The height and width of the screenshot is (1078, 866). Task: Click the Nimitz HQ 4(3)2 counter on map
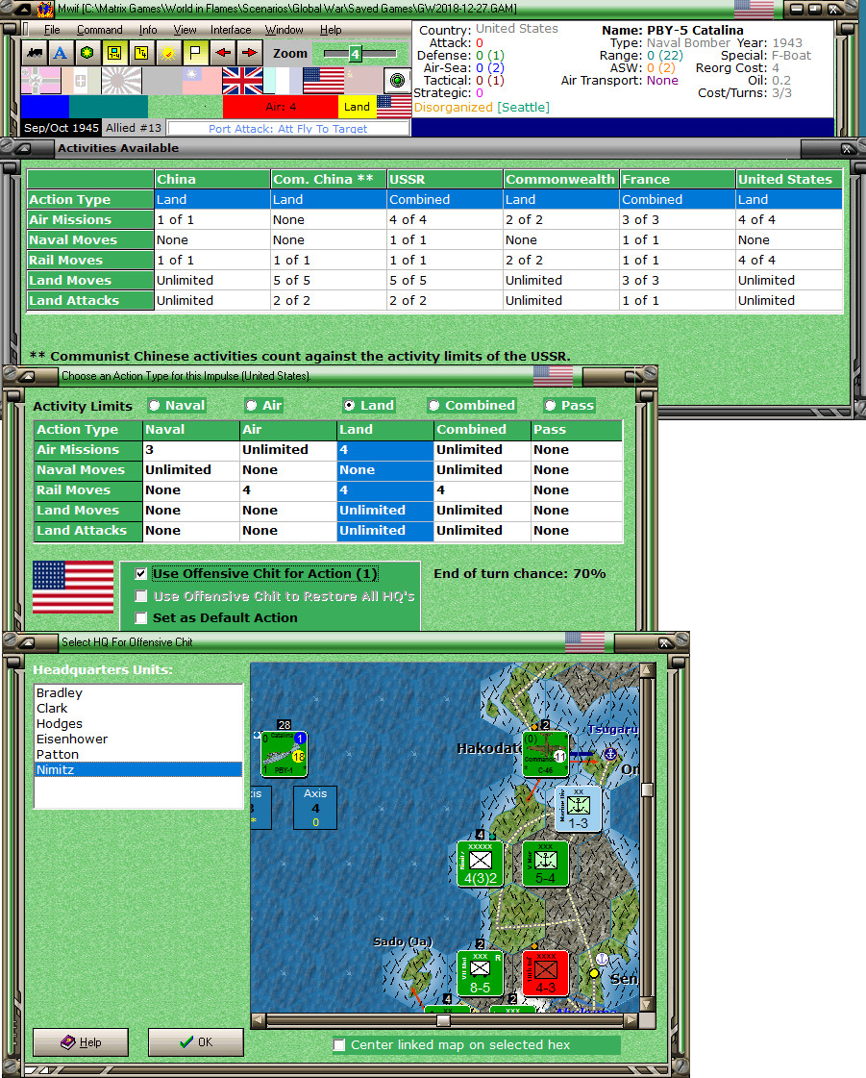tap(481, 864)
